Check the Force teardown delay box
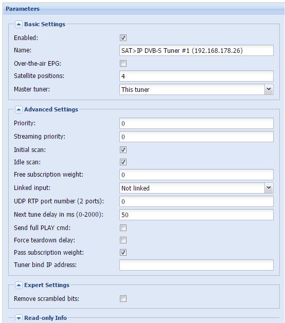285x323 pixels. (123, 240)
